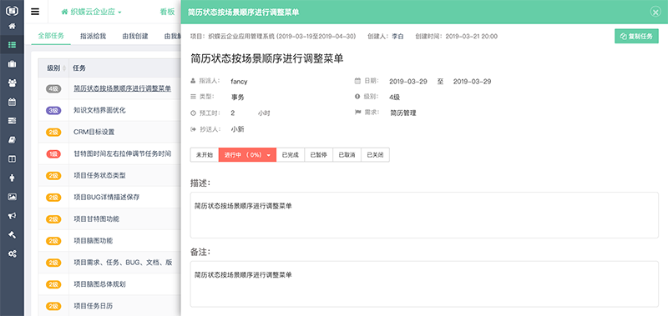This screenshot has width=668, height=316.
Task: Edit the assignee value fancy
Action: pos(239,81)
